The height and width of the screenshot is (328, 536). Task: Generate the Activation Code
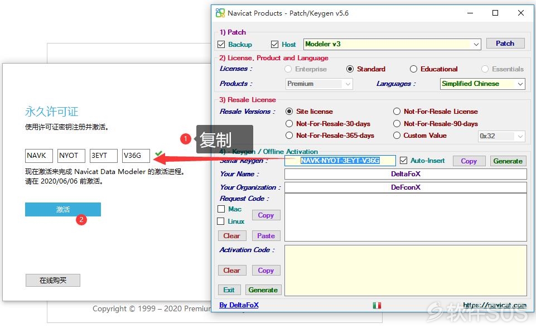tap(263, 290)
